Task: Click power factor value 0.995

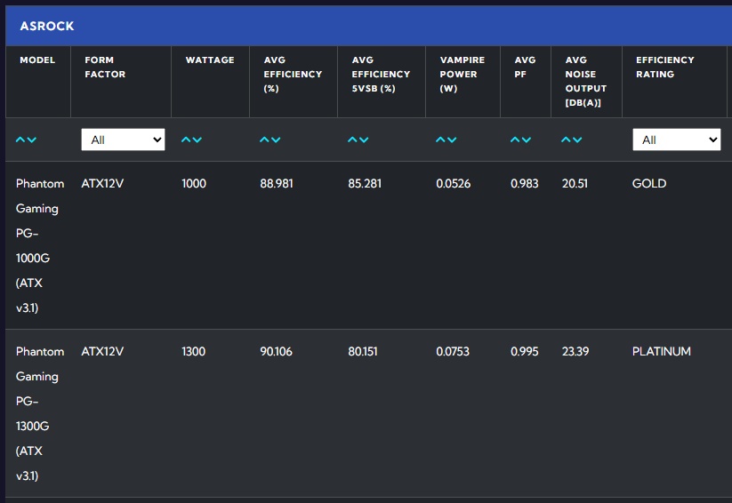Action: point(524,351)
